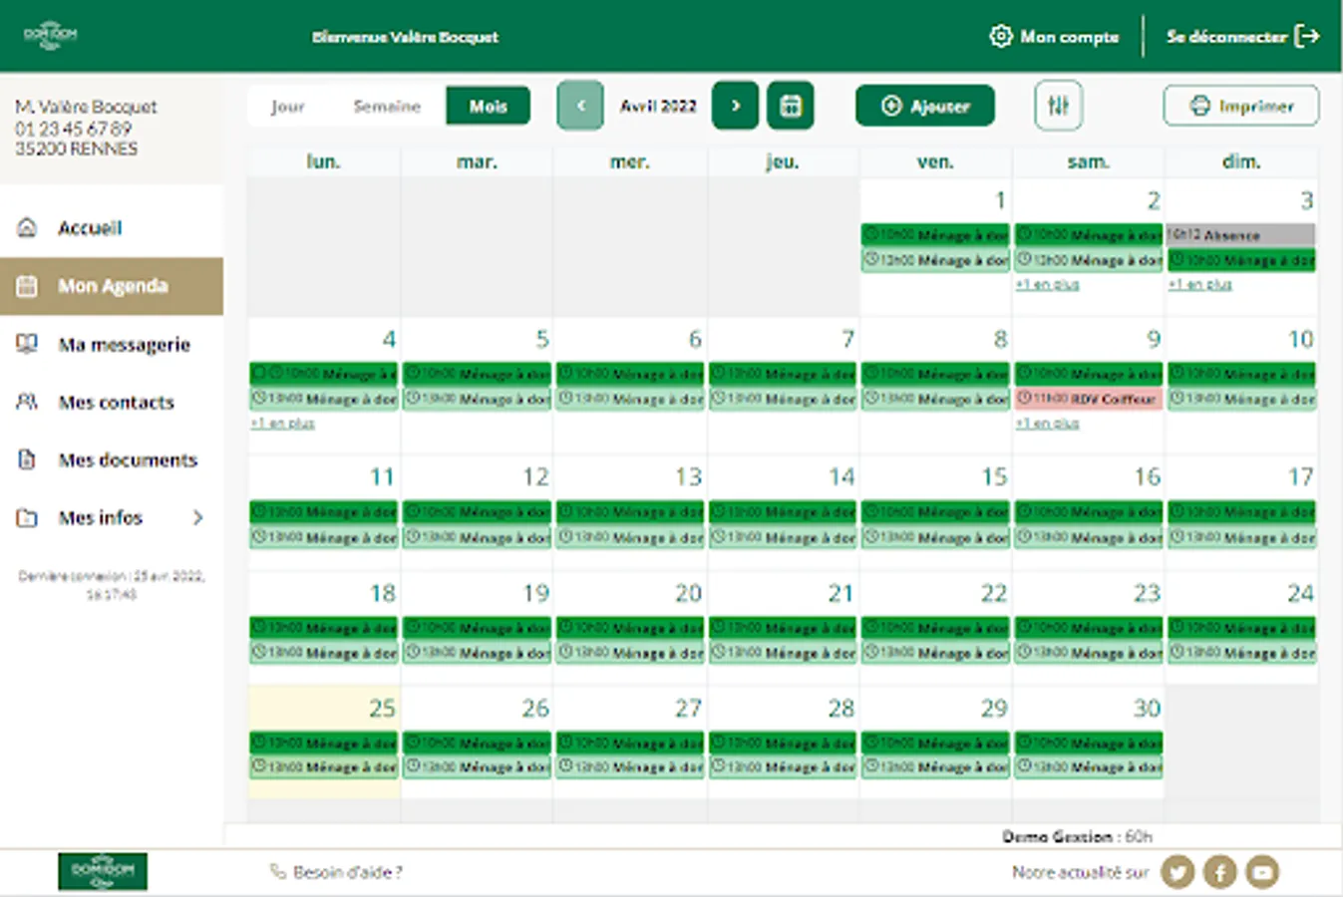Open the 10h00 Ménage event on April 12
This screenshot has height=897, width=1343.
pyautogui.click(x=477, y=511)
